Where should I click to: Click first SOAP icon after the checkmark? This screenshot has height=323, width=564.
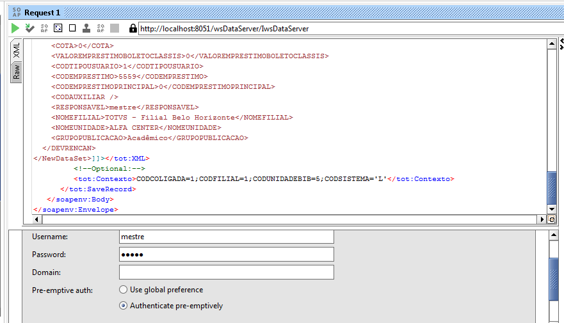tap(44, 28)
